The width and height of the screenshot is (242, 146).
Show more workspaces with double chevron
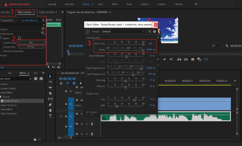coord(196,4)
